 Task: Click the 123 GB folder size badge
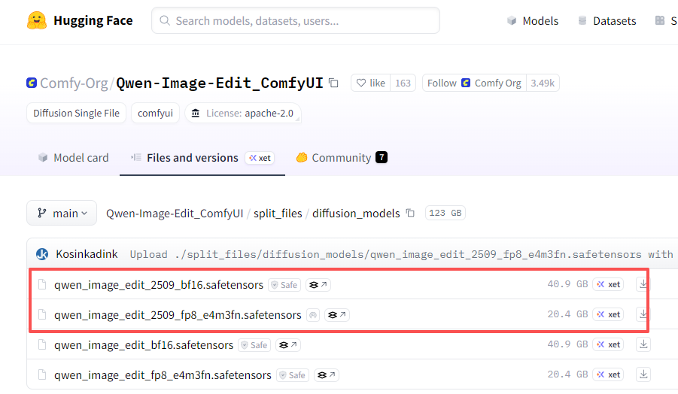click(x=445, y=213)
